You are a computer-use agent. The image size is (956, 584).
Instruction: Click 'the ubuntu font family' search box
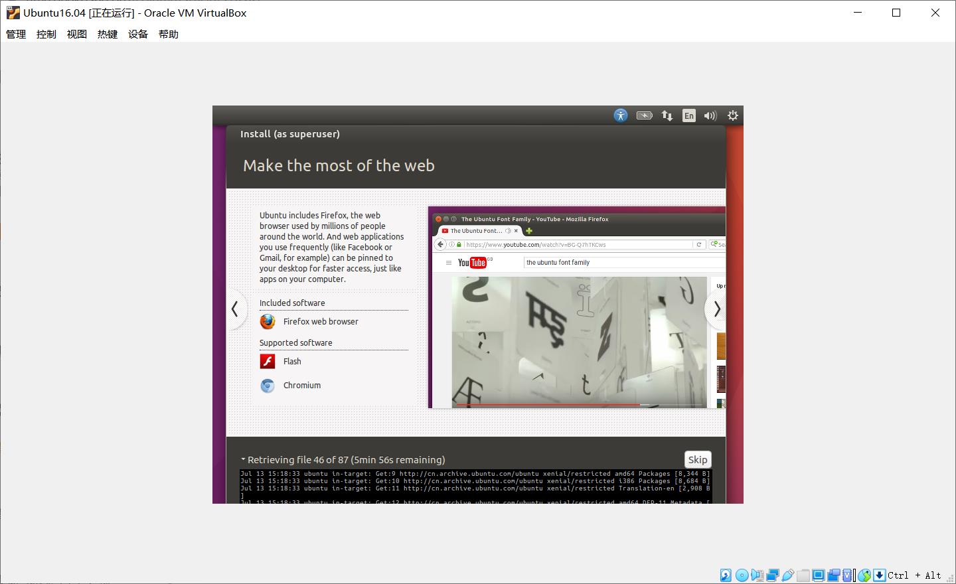624,262
